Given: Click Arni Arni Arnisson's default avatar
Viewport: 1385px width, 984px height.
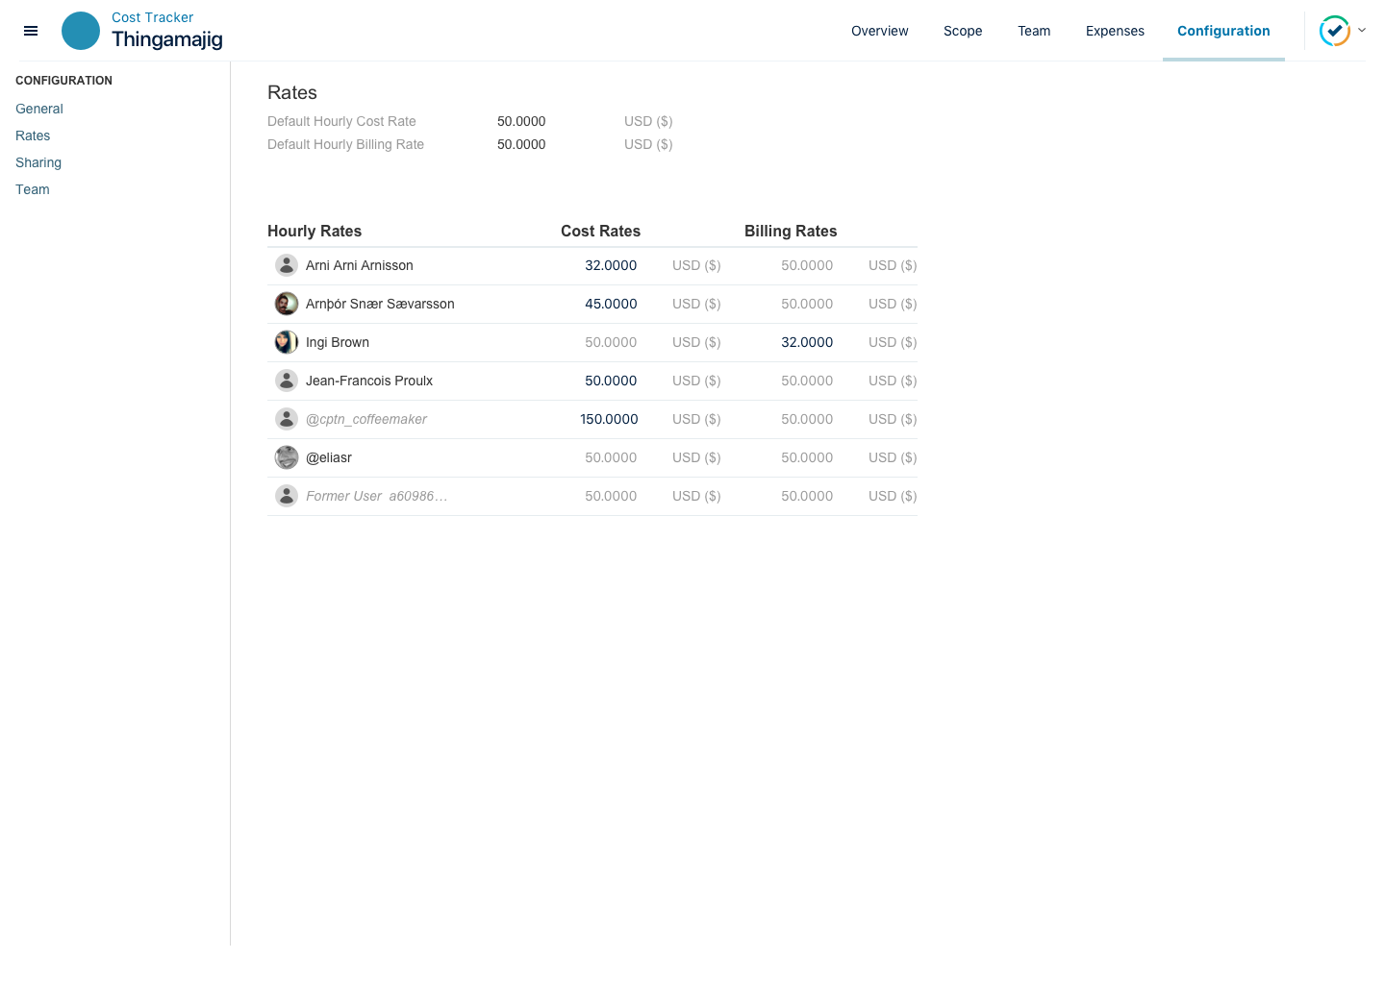Looking at the screenshot, I should point(287,265).
